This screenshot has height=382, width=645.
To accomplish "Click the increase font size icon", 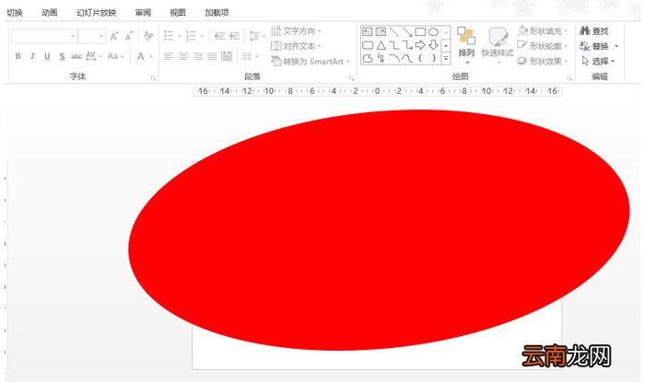I will point(114,36).
